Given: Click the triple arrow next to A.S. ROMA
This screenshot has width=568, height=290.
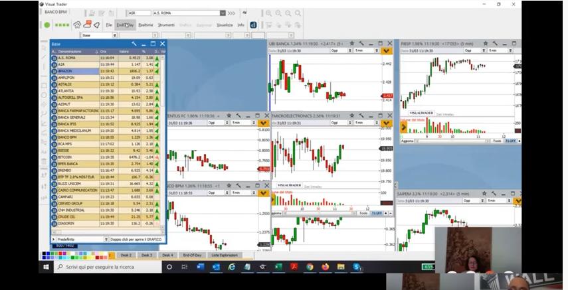Looking at the screenshot, I should tap(231, 13).
